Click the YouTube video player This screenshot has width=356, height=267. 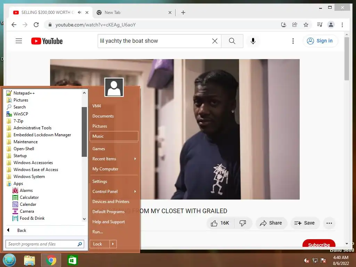175,129
